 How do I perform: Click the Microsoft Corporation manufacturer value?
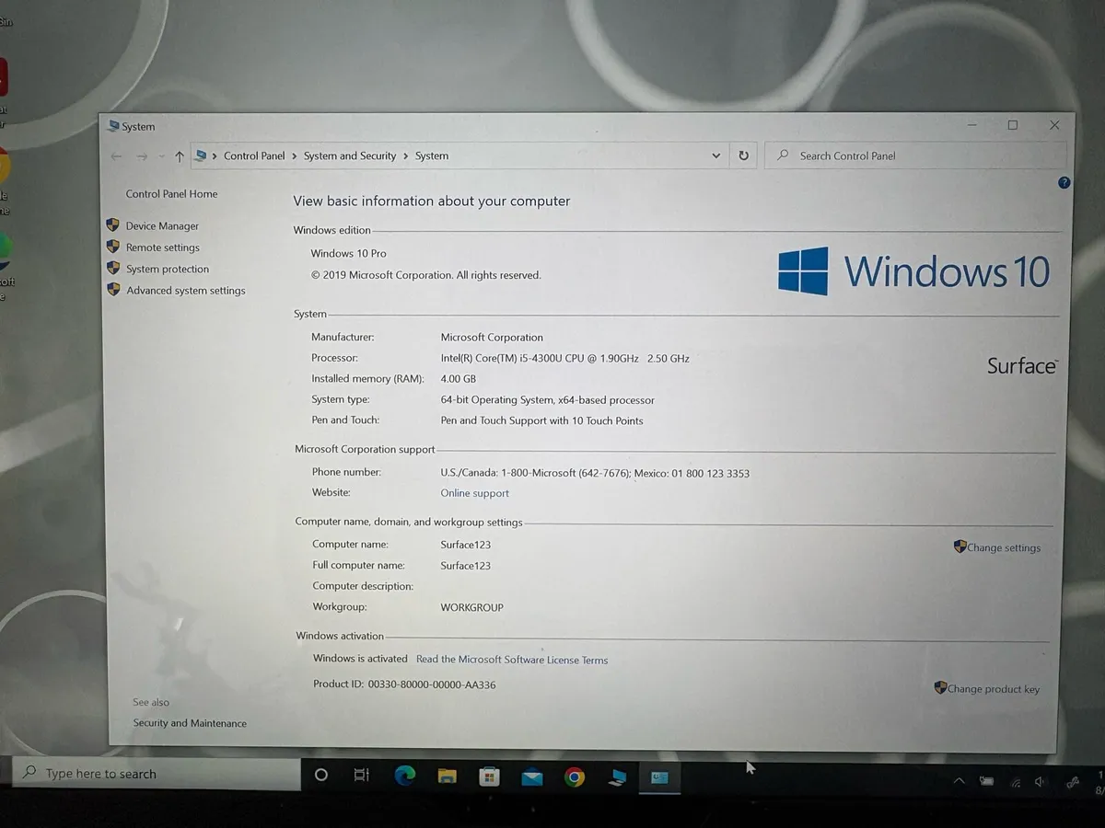(492, 338)
